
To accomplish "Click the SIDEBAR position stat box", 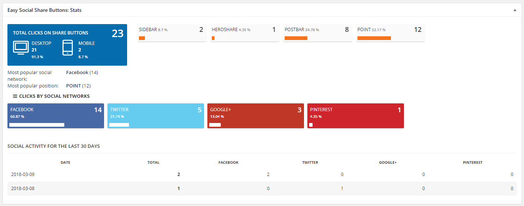I will (172, 33).
